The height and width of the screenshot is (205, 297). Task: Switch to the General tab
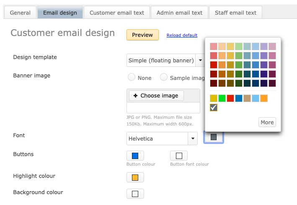[20, 13]
